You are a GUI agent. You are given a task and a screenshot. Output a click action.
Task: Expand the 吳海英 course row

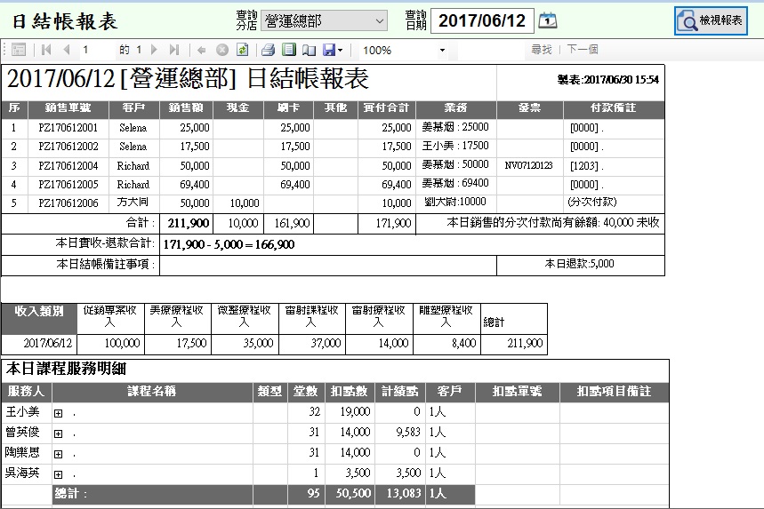pyautogui.click(x=59, y=474)
